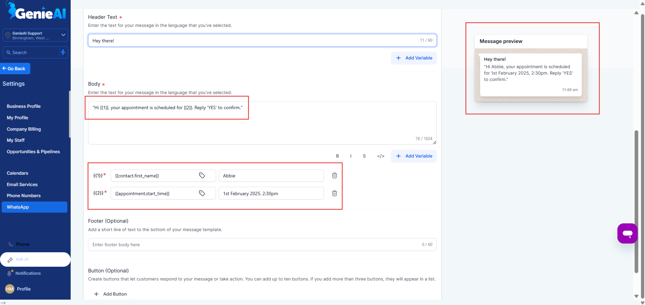Insert a code snippet using the </> icon
Viewport: 645px width, 305px height.
tap(380, 156)
